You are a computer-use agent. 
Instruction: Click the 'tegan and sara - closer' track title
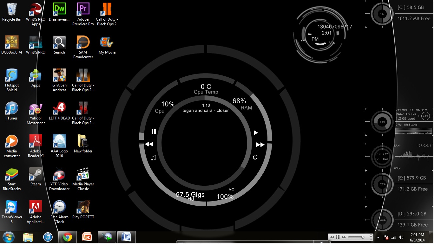coord(206,110)
